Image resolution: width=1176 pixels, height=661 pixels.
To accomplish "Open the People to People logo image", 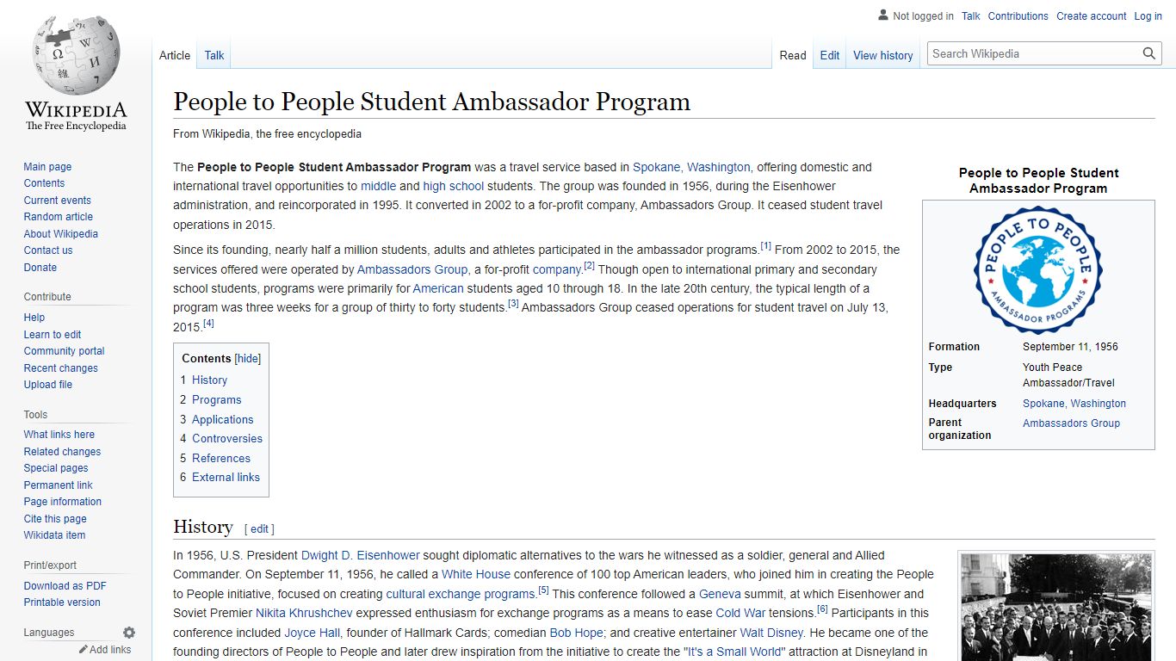I will pyautogui.click(x=1038, y=269).
